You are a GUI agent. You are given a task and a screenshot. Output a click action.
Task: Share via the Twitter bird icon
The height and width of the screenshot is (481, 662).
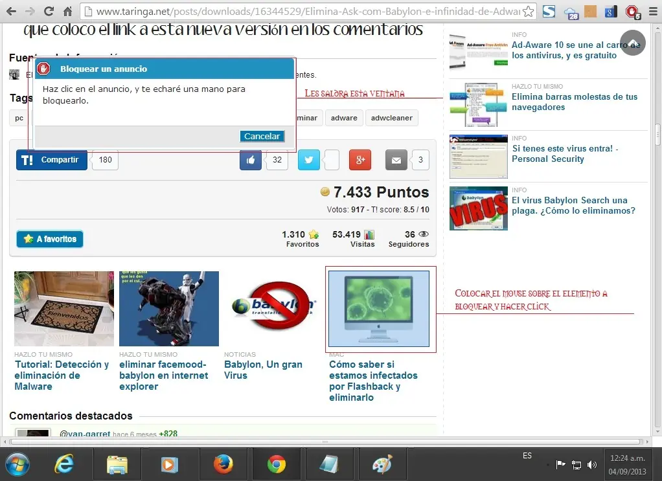coord(308,160)
